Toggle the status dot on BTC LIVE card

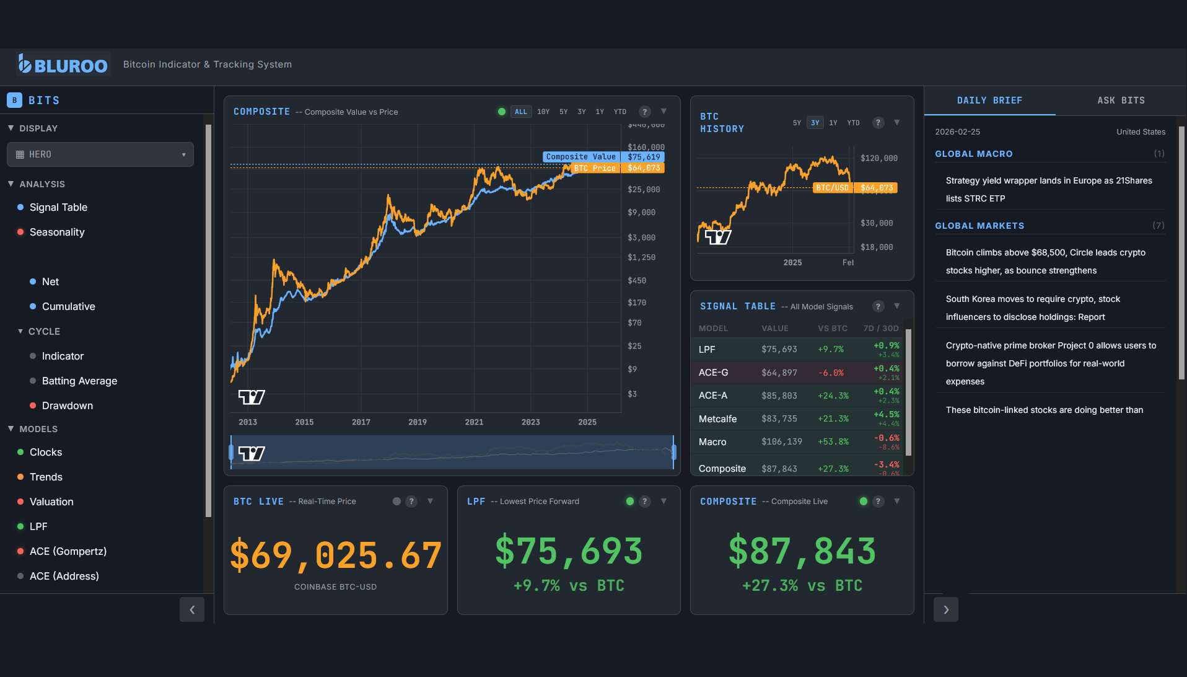click(396, 501)
